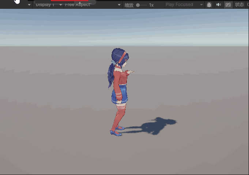
Task: Open the Display 1 dropdown
Action: pyautogui.click(x=48, y=5)
